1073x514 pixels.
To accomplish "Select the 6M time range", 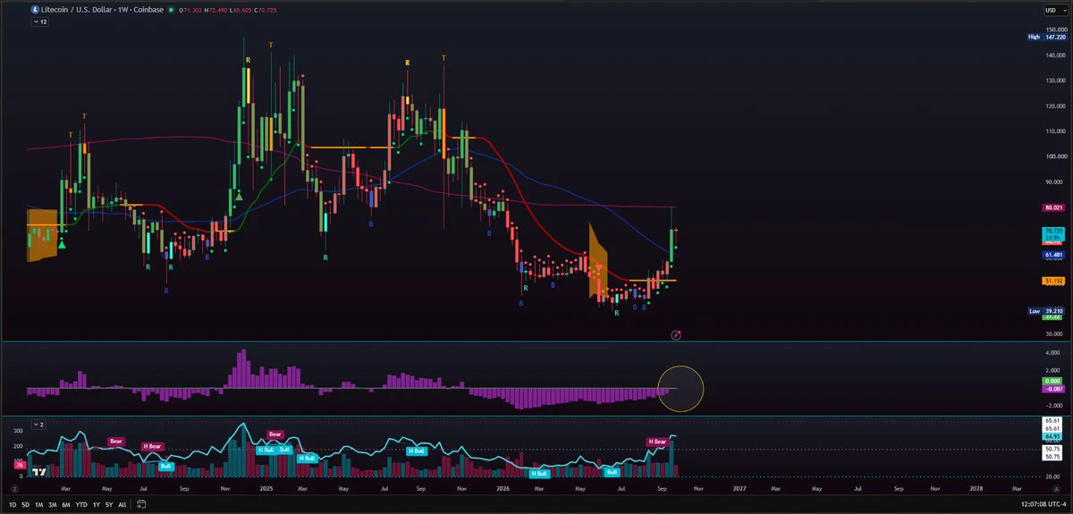I will (66, 505).
